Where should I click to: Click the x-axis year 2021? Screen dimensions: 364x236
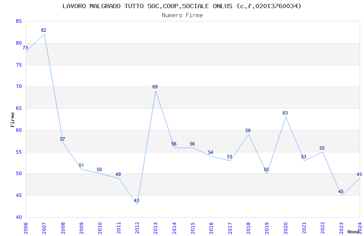tap(304, 228)
